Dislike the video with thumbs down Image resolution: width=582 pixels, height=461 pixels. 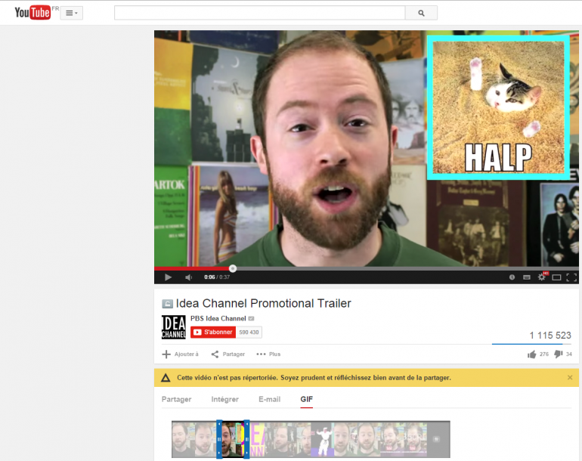point(558,354)
